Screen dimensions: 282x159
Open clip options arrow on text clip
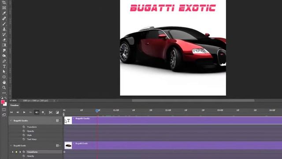tap(74, 118)
